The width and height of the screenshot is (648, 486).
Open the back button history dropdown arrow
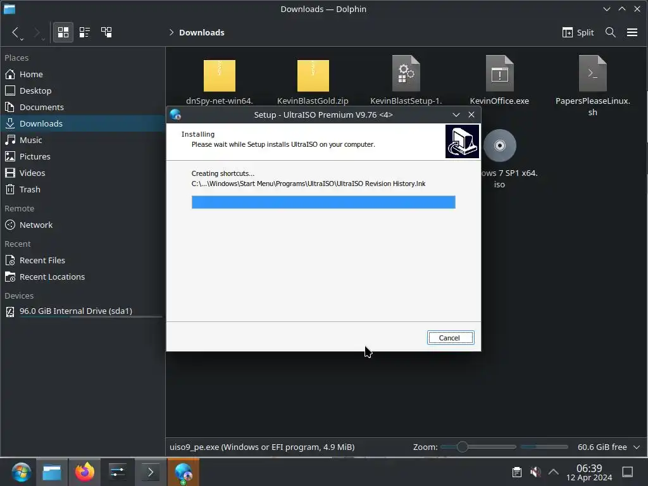click(22, 39)
